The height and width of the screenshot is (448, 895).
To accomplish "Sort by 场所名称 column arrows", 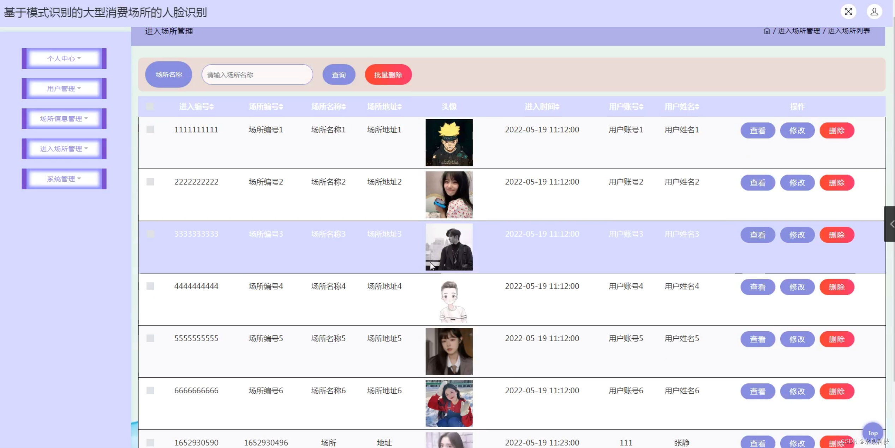I will 344,107.
